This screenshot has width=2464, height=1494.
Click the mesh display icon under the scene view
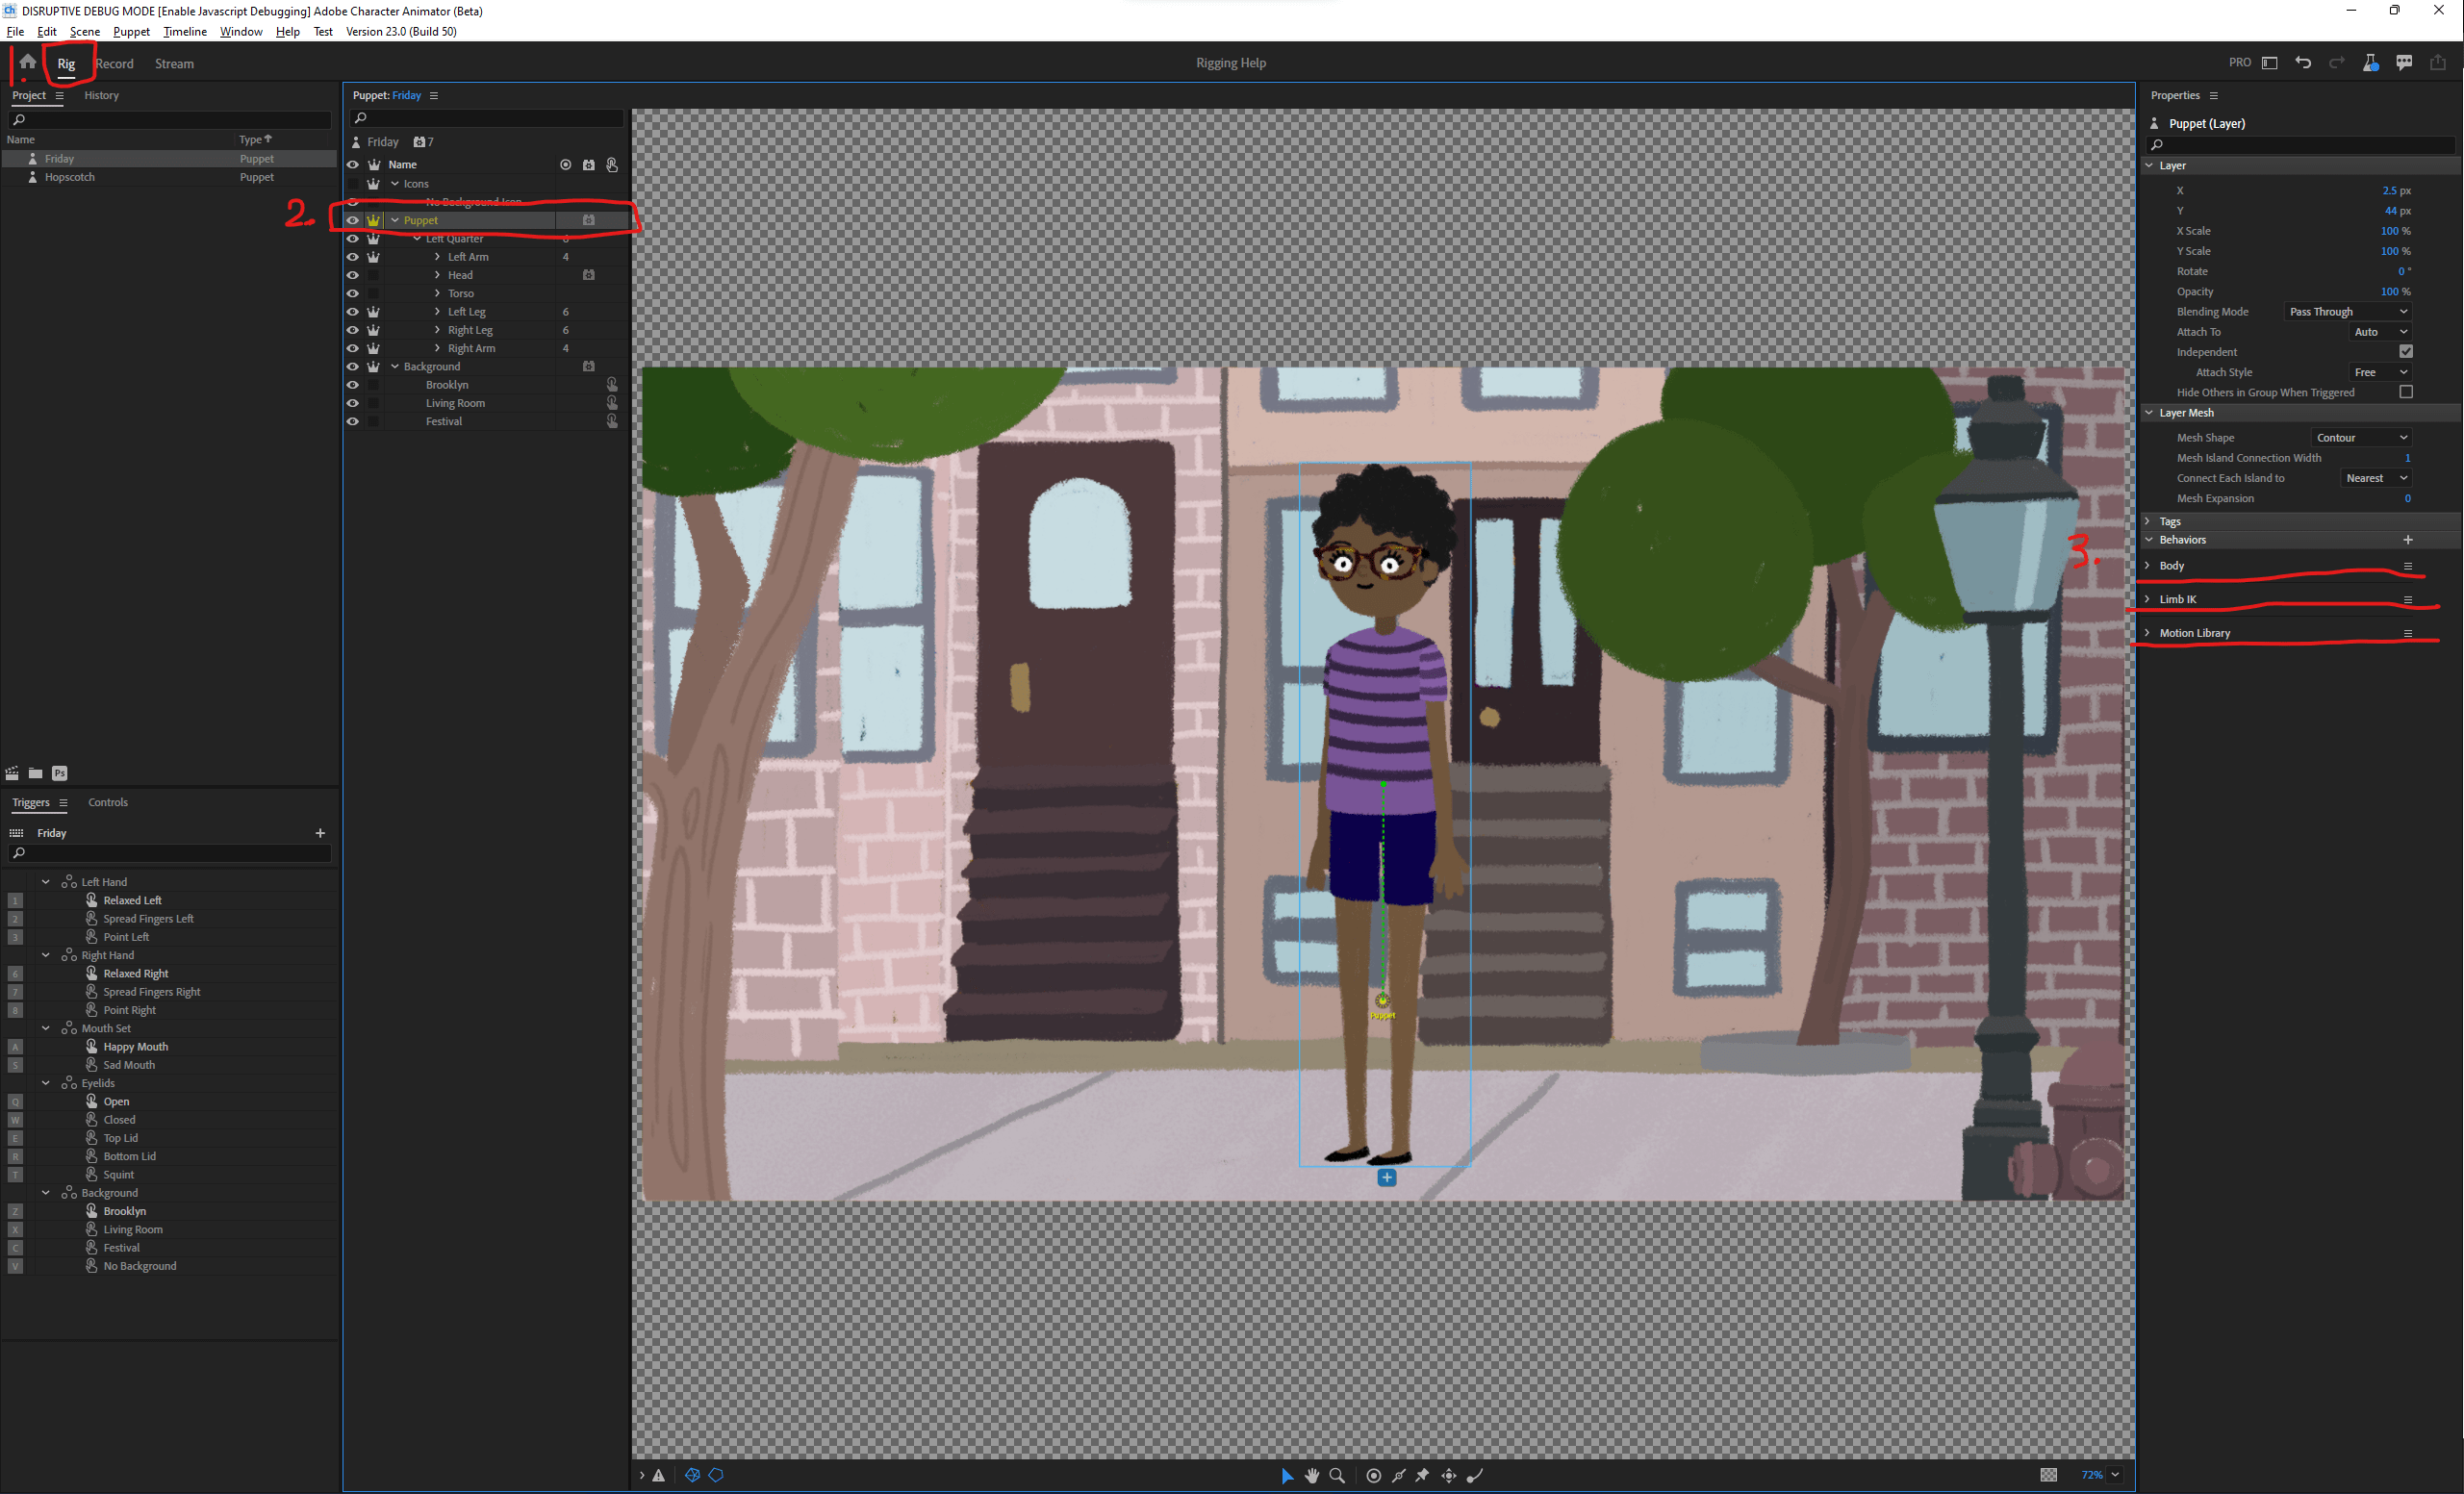(694, 1475)
